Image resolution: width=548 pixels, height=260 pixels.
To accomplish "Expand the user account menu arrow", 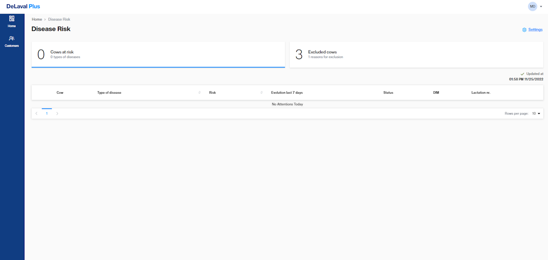I will [541, 6].
